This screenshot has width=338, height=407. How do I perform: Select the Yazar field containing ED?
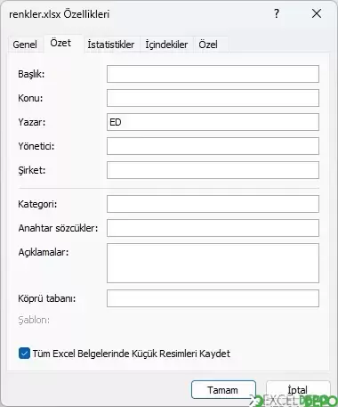coord(213,122)
